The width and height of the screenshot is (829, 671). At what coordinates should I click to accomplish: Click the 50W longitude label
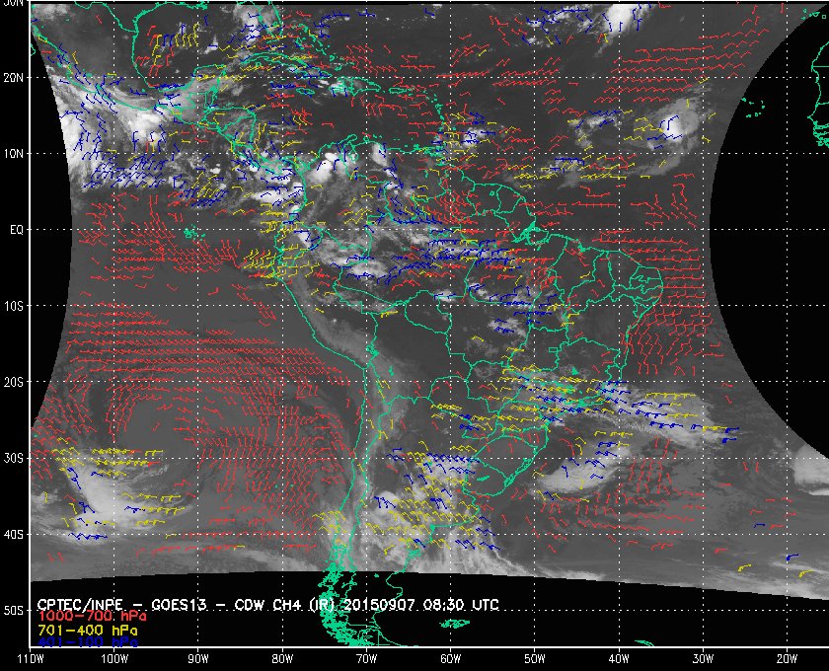tap(534, 659)
